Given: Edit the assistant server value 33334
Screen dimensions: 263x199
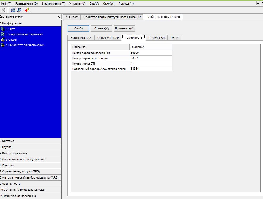Looking at the screenshot, I should pyautogui.click(x=151, y=69).
